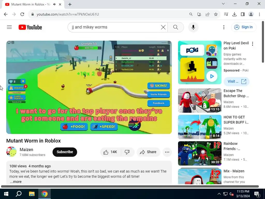Reload the current page

[x=22, y=14]
